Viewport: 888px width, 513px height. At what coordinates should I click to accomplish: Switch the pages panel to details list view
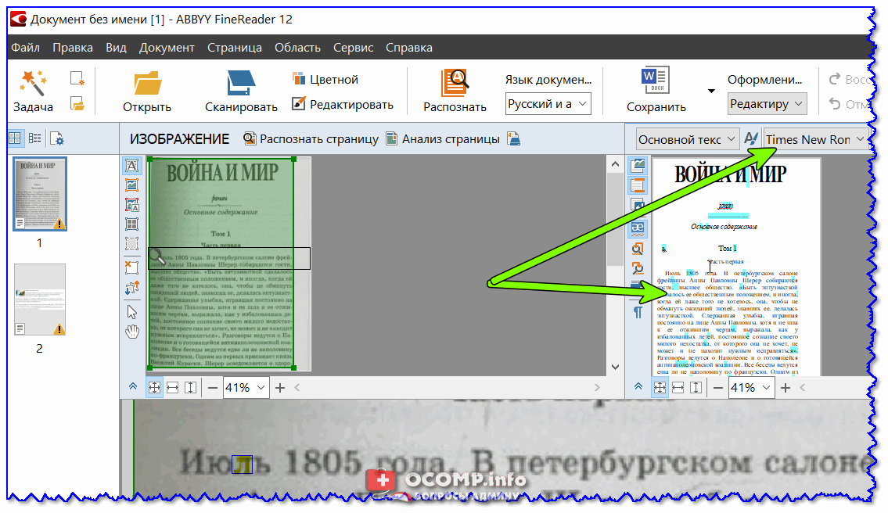[34, 138]
